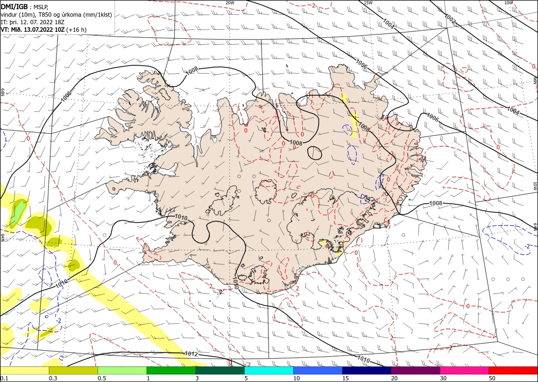Click the '15W' longitude label at top
The image size is (538, 382).
(368, 3)
